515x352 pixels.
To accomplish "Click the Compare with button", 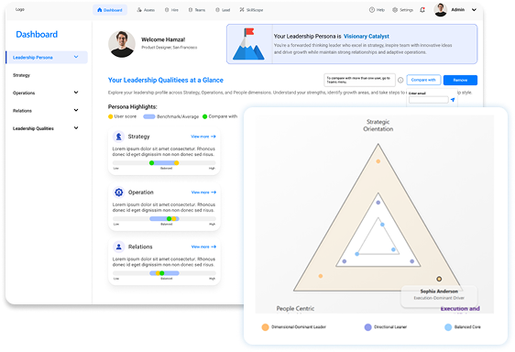I will pos(423,80).
